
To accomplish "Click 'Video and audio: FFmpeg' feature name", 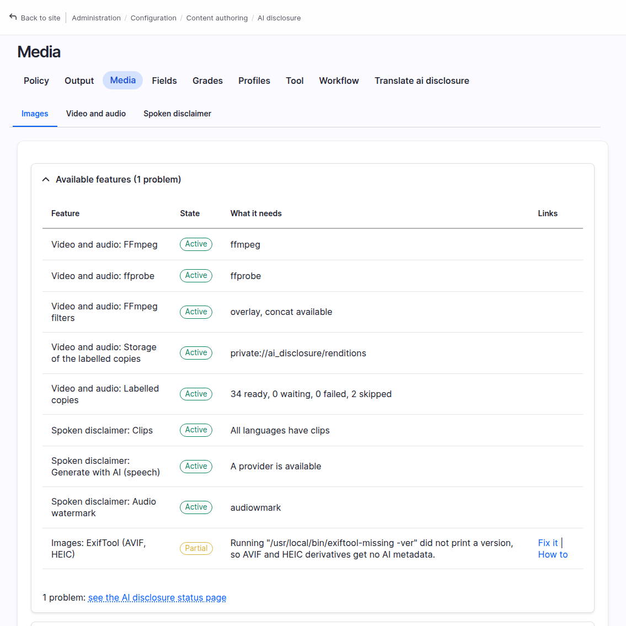I will click(104, 245).
